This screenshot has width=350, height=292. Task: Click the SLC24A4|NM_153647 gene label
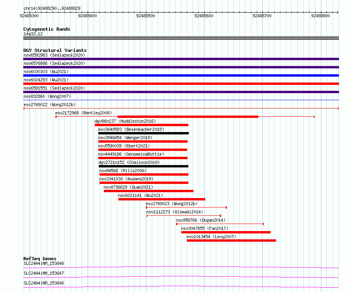click(x=44, y=273)
